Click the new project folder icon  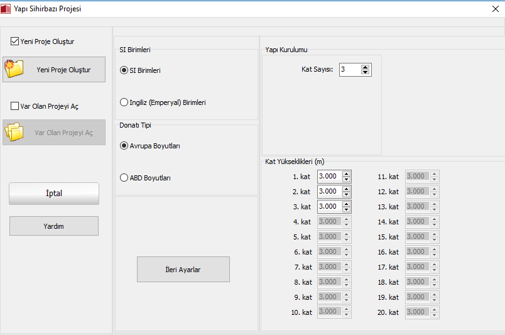click(x=14, y=69)
